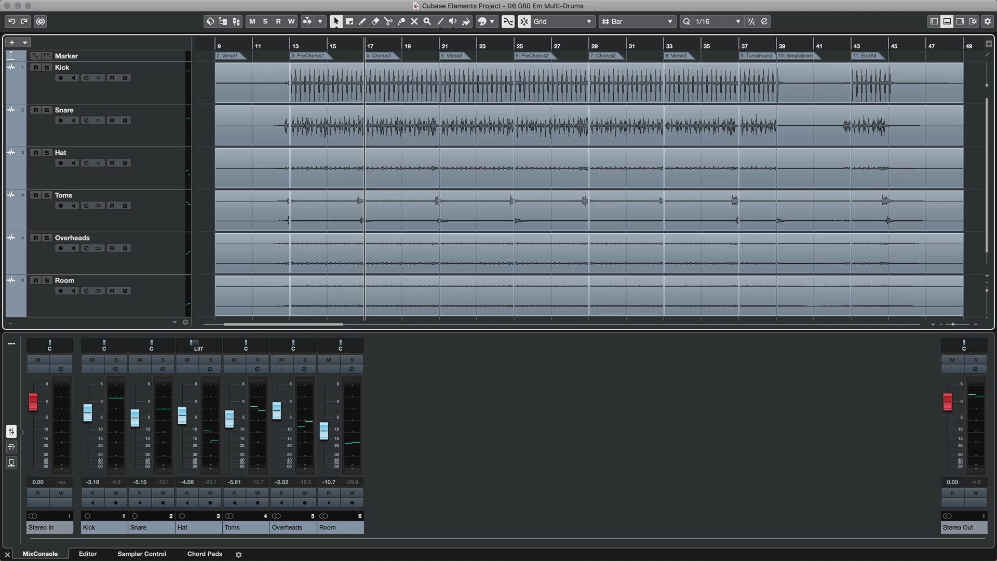This screenshot has height=561, width=997.
Task: Toggle monitor on Toms track
Action: click(73, 206)
